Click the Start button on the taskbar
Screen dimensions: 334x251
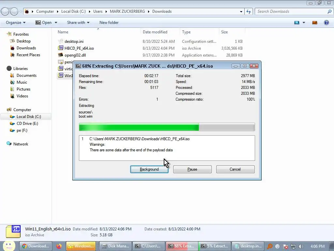9,246
